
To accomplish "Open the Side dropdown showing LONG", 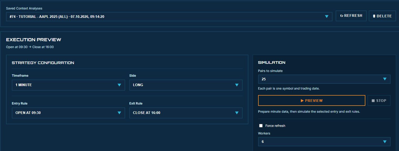I will 186,85.
